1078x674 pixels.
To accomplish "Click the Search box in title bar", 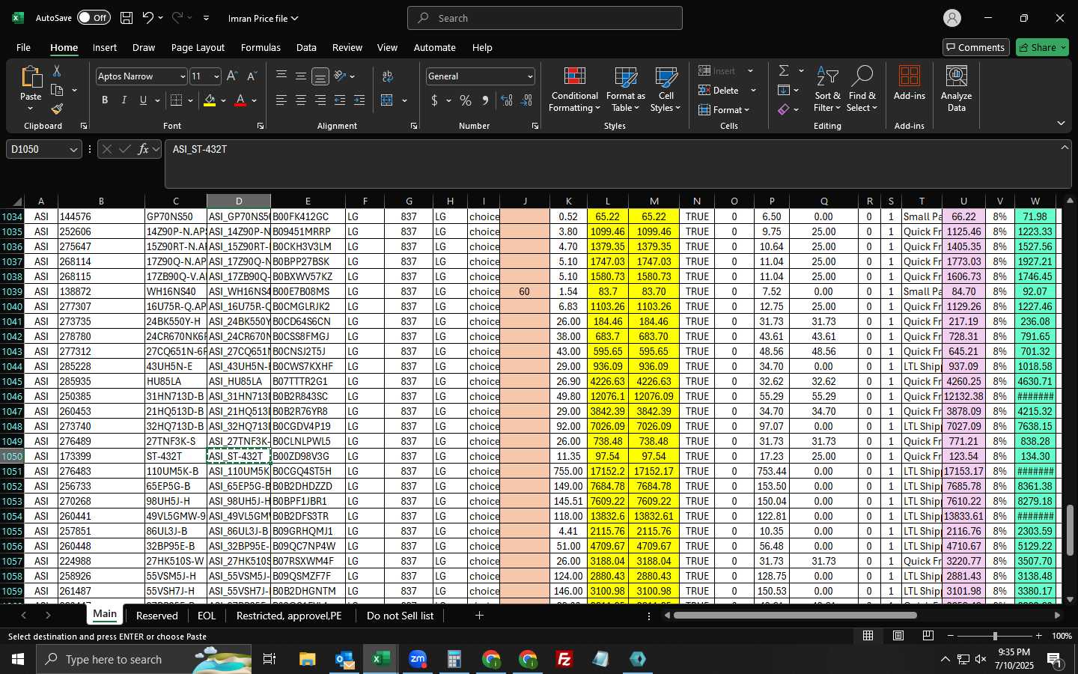I will point(545,18).
